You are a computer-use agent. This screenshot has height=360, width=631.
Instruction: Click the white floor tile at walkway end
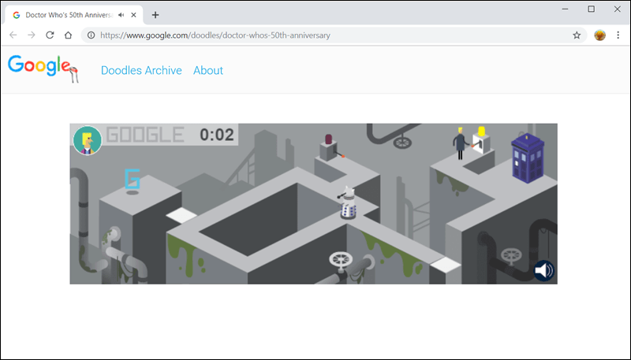coord(445,264)
